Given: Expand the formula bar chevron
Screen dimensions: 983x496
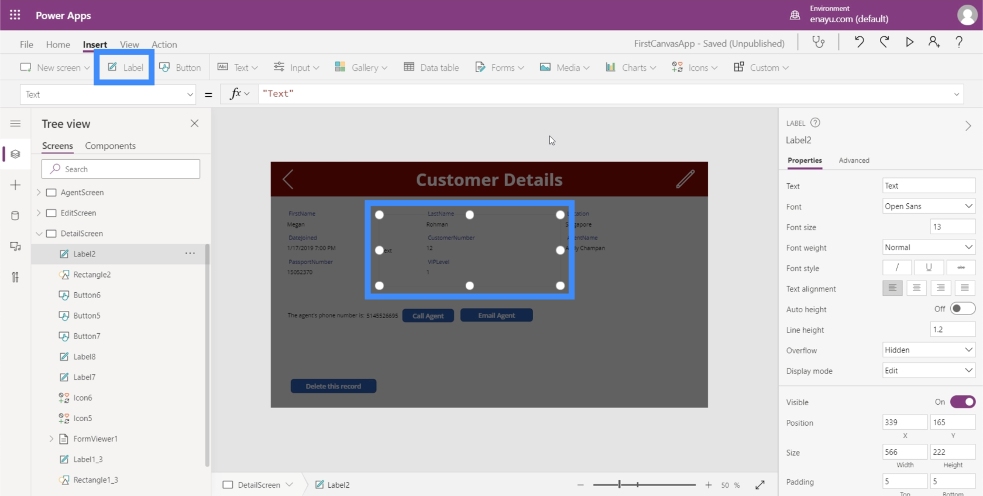Looking at the screenshot, I should point(957,94).
